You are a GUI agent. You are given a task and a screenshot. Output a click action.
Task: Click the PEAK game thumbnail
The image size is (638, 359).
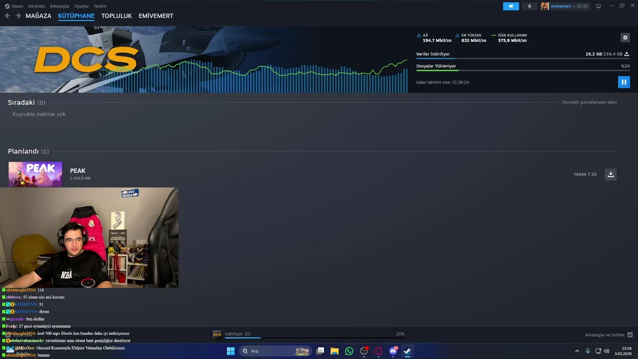[x=35, y=174]
